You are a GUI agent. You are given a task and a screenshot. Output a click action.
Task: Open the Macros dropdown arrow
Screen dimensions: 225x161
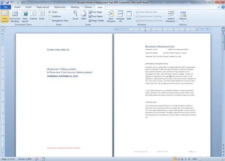tap(183, 21)
